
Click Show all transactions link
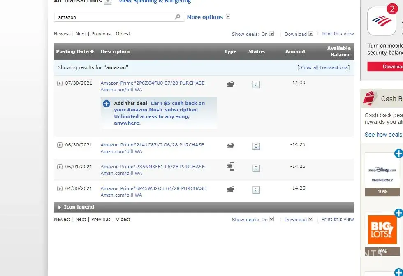coord(323,67)
